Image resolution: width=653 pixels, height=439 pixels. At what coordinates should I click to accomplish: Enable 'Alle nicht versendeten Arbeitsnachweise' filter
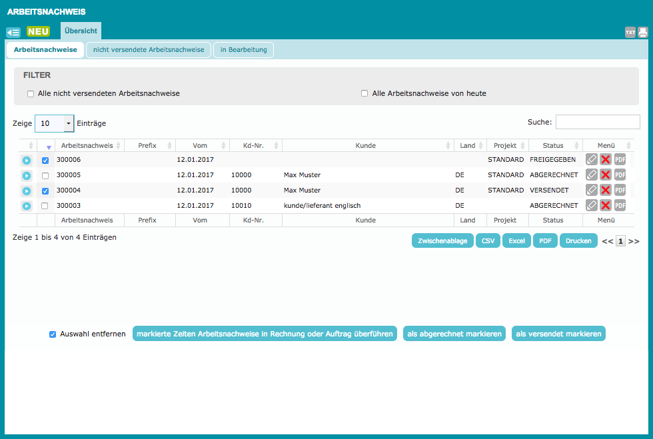click(31, 94)
